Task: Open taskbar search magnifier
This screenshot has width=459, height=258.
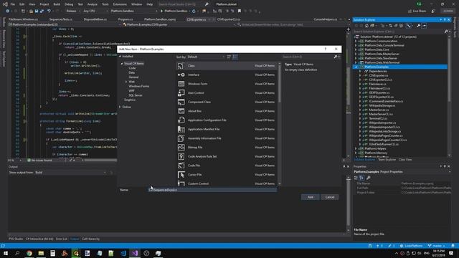Action: tap(17, 253)
